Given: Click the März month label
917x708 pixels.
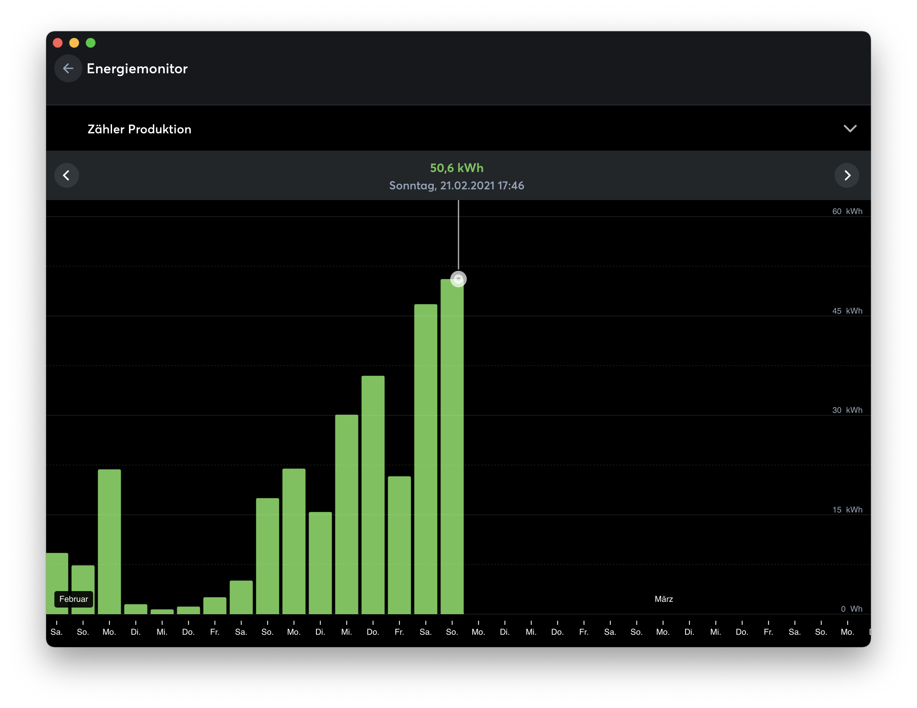Looking at the screenshot, I should (x=663, y=599).
